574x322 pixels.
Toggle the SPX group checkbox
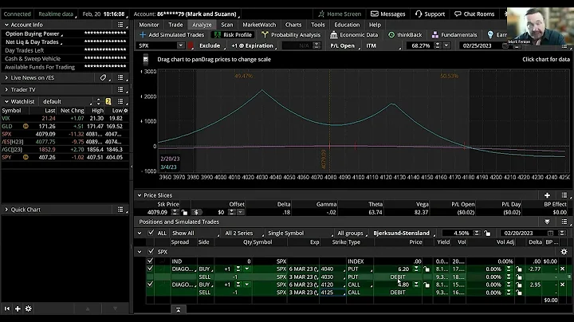point(151,252)
